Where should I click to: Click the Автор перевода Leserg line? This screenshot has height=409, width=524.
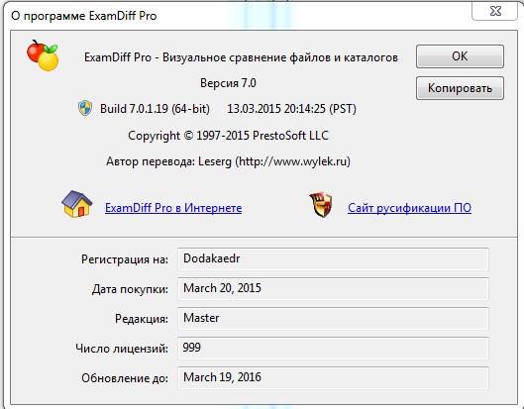228,161
